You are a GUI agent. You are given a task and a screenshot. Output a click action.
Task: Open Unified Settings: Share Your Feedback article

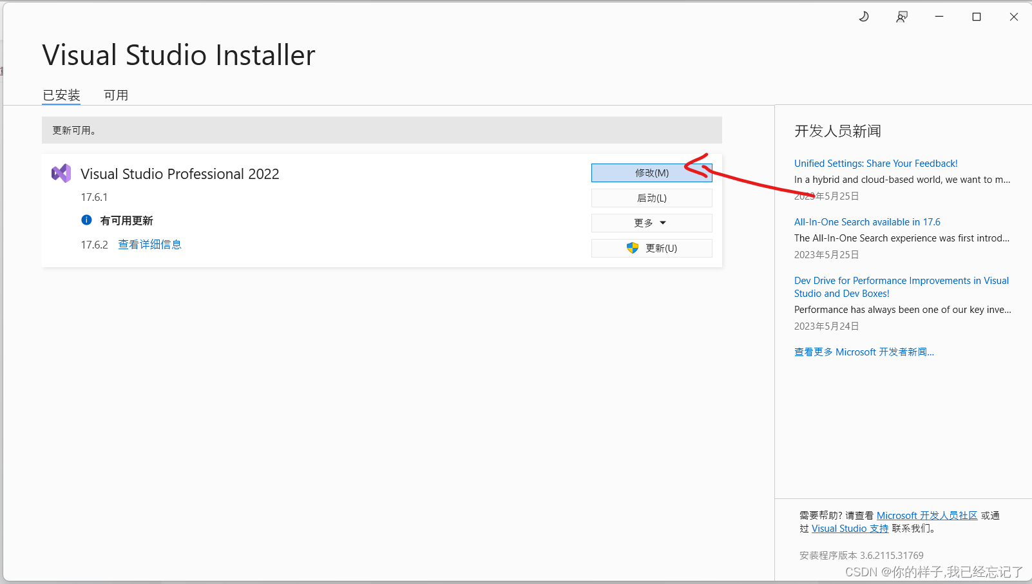pos(875,164)
